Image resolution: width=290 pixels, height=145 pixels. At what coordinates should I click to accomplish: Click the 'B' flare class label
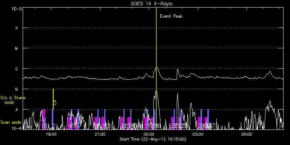(x=17, y=89)
